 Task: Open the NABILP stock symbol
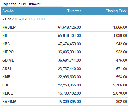click(x=9, y=27)
